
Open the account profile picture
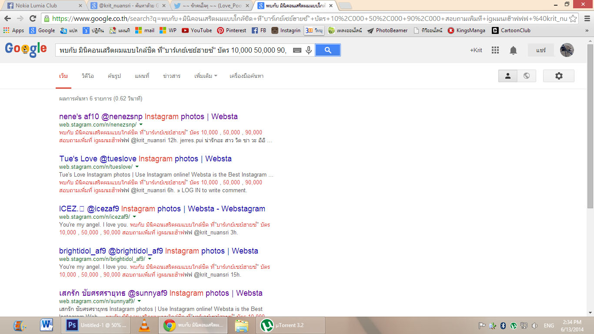[x=567, y=50]
